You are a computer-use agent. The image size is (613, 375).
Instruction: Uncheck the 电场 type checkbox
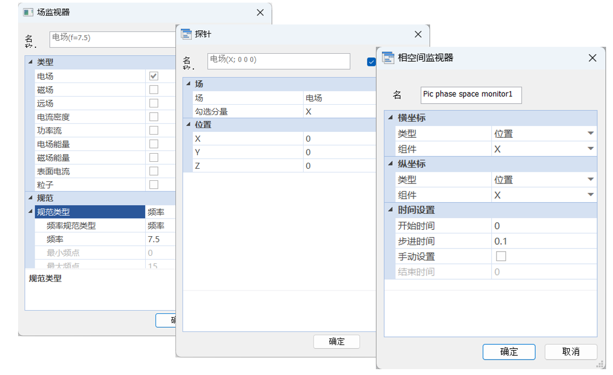pos(154,76)
